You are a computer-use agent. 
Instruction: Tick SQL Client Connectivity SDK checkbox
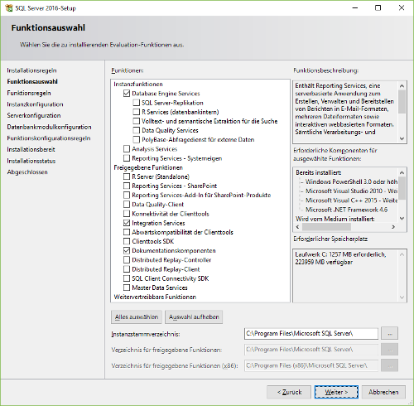click(x=127, y=278)
